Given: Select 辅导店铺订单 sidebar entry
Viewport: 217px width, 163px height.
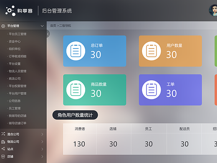Looking at the screenshot, I should click(18, 123).
